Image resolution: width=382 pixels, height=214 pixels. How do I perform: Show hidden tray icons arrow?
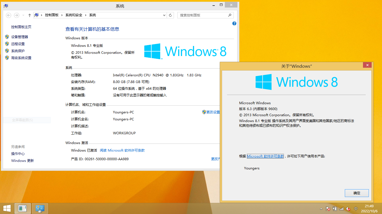pyautogui.click(x=321, y=208)
